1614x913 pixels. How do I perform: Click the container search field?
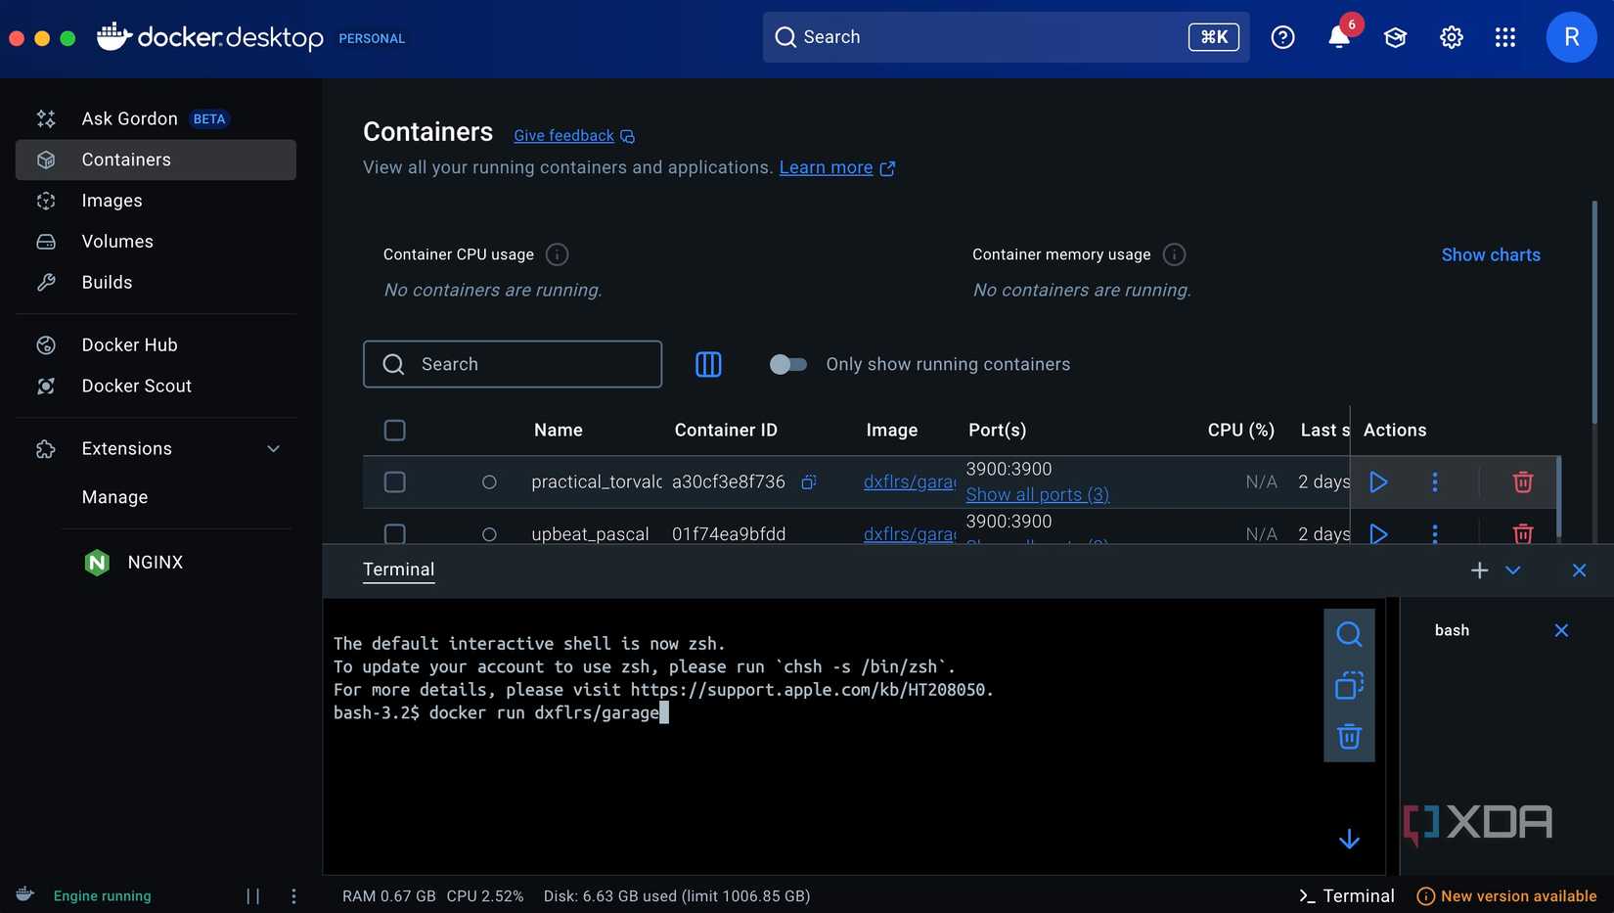pos(513,364)
